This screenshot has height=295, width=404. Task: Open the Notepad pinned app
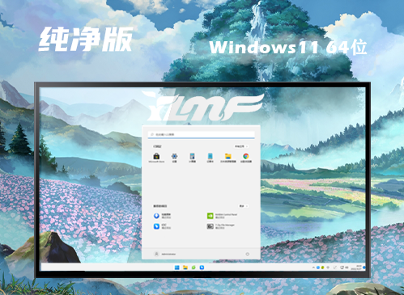click(210, 158)
